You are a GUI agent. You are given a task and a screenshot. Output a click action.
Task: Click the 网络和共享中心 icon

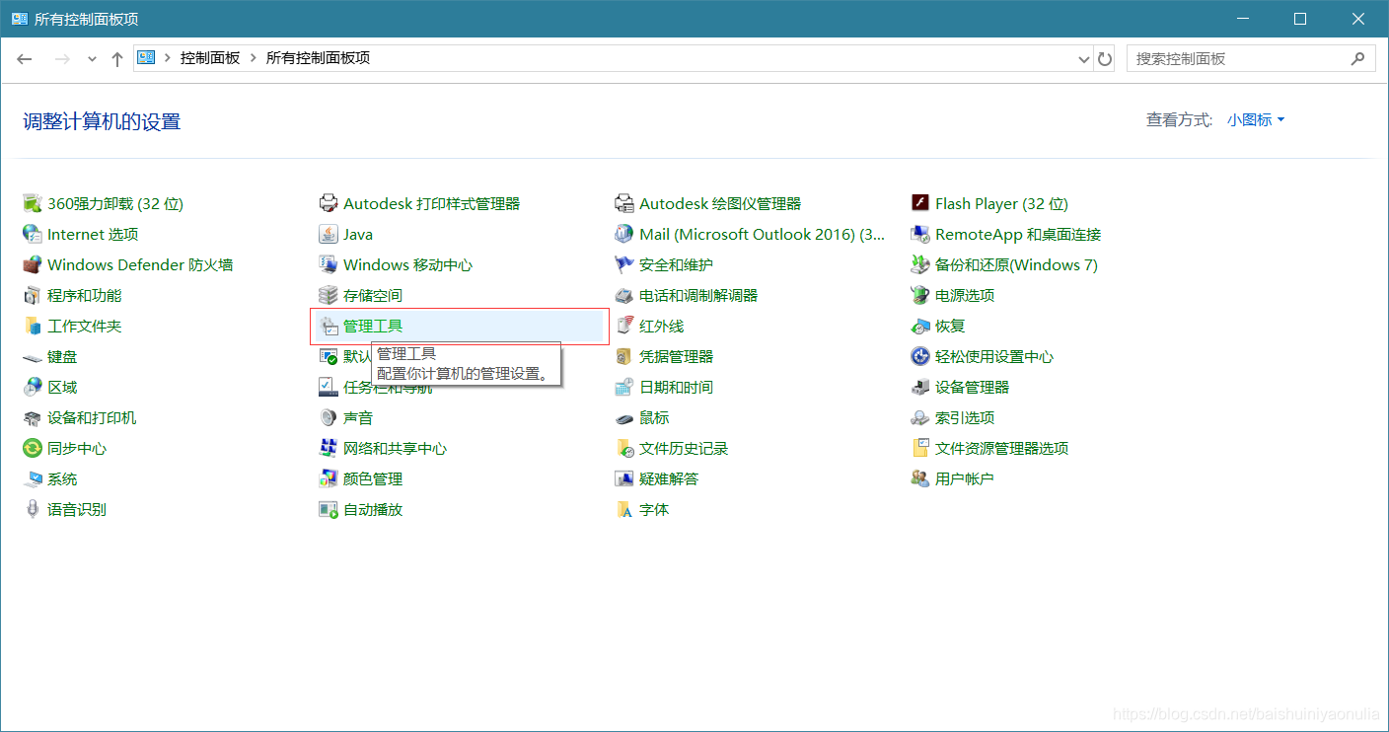click(329, 448)
